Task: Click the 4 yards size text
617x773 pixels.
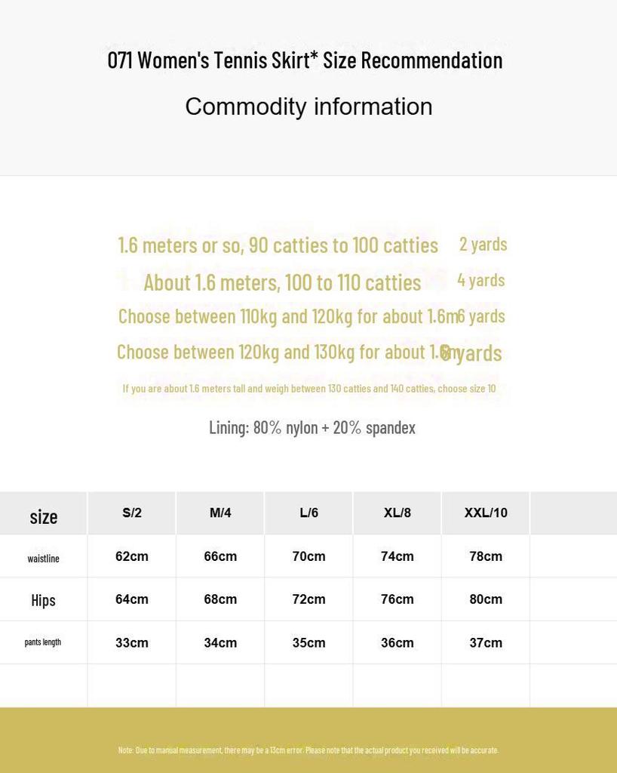Action: pos(480,280)
